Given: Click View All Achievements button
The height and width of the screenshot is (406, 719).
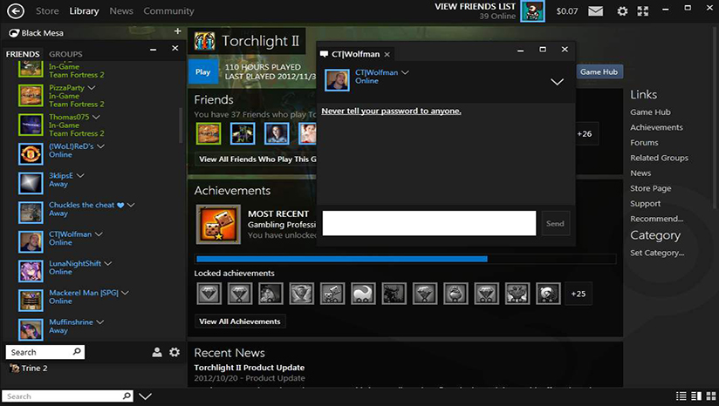Looking at the screenshot, I should 240,321.
